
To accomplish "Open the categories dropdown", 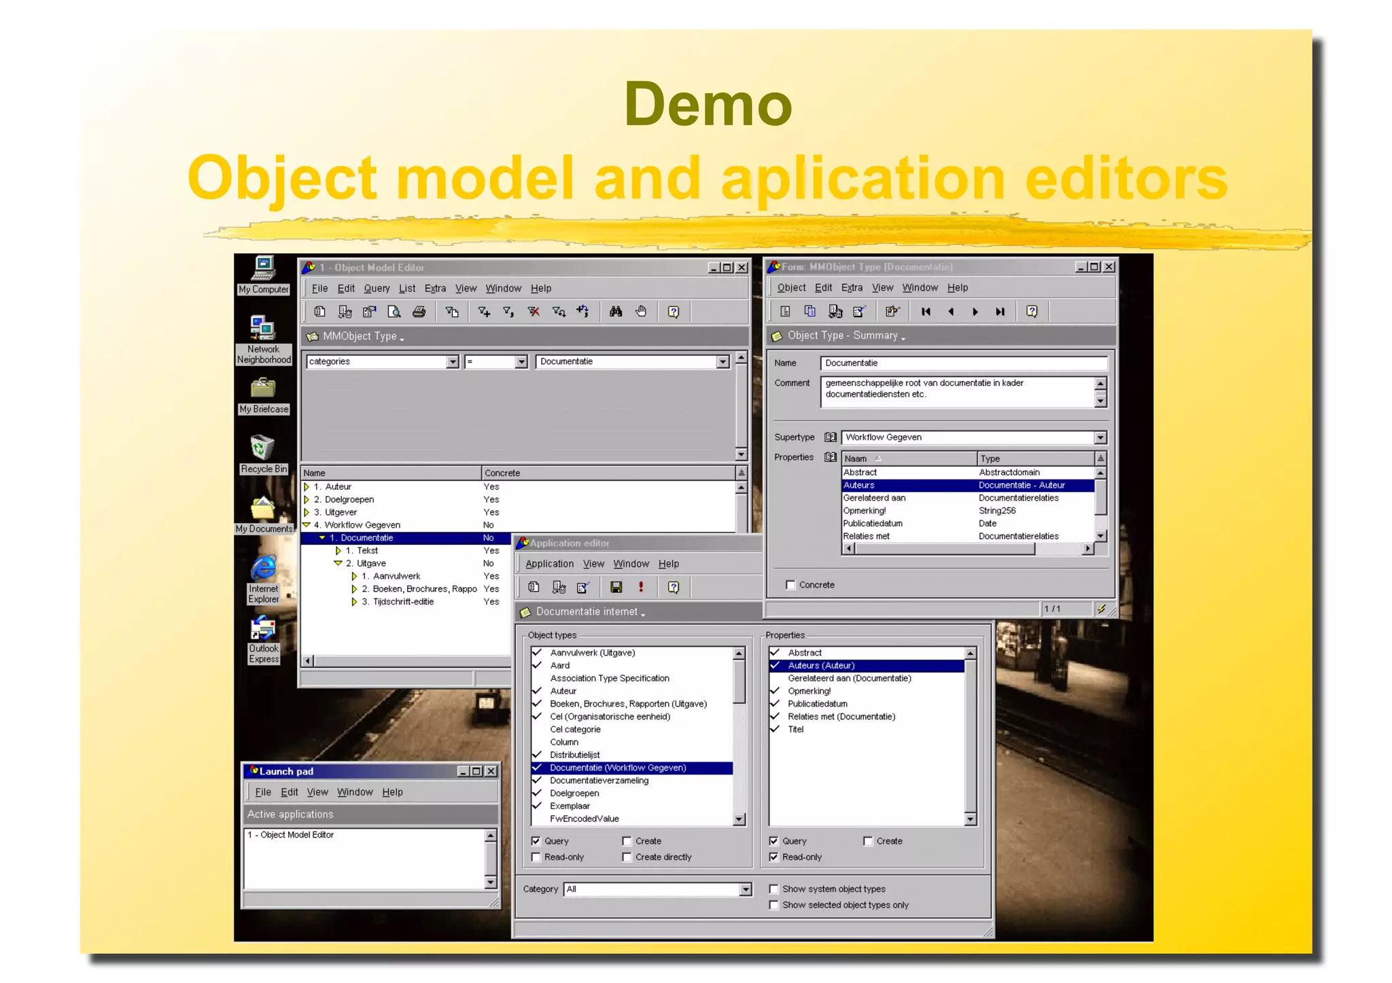I will [x=453, y=362].
